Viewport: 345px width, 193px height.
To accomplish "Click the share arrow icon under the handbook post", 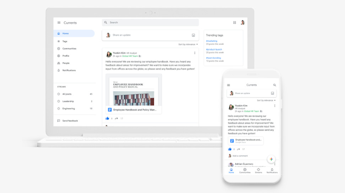I will [x=117, y=118].
